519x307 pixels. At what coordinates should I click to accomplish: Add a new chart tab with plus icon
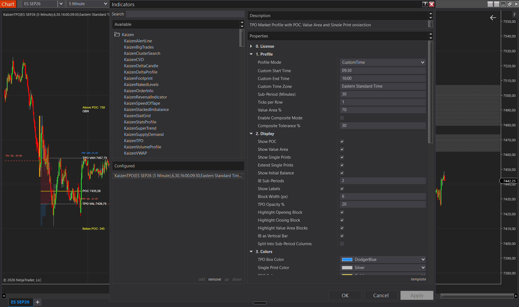click(37, 302)
